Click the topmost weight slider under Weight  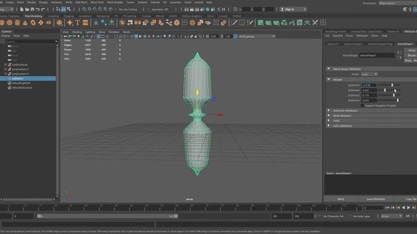click(x=390, y=85)
